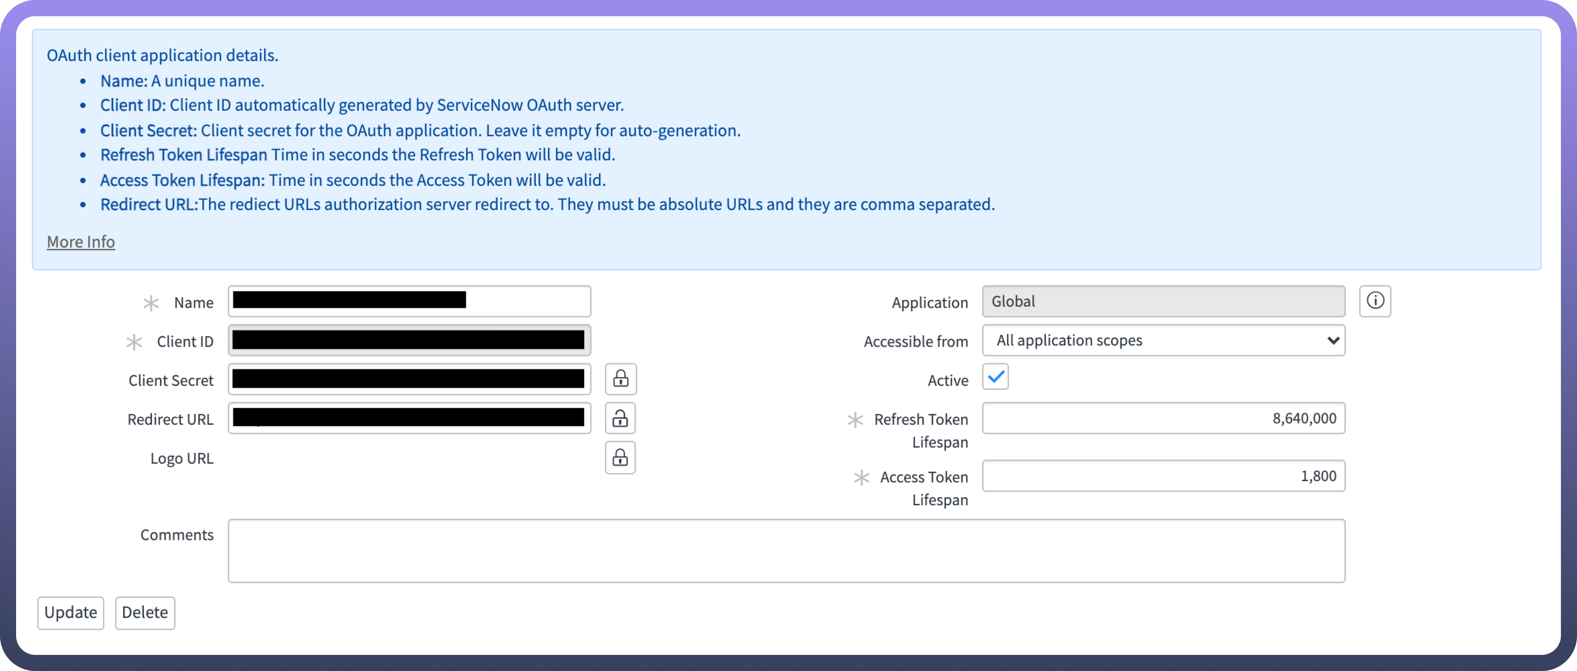
Task: Click into the Client ID field
Action: (409, 340)
